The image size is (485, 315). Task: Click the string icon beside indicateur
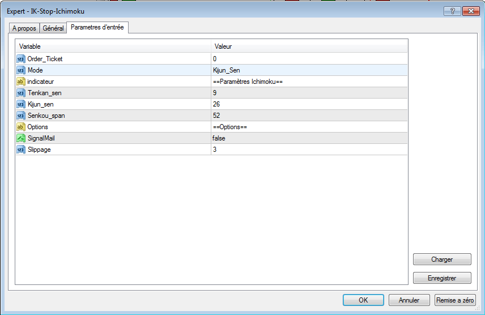pos(21,82)
